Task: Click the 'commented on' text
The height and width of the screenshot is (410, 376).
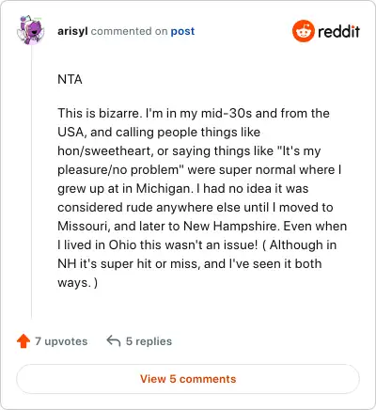Action: point(129,31)
